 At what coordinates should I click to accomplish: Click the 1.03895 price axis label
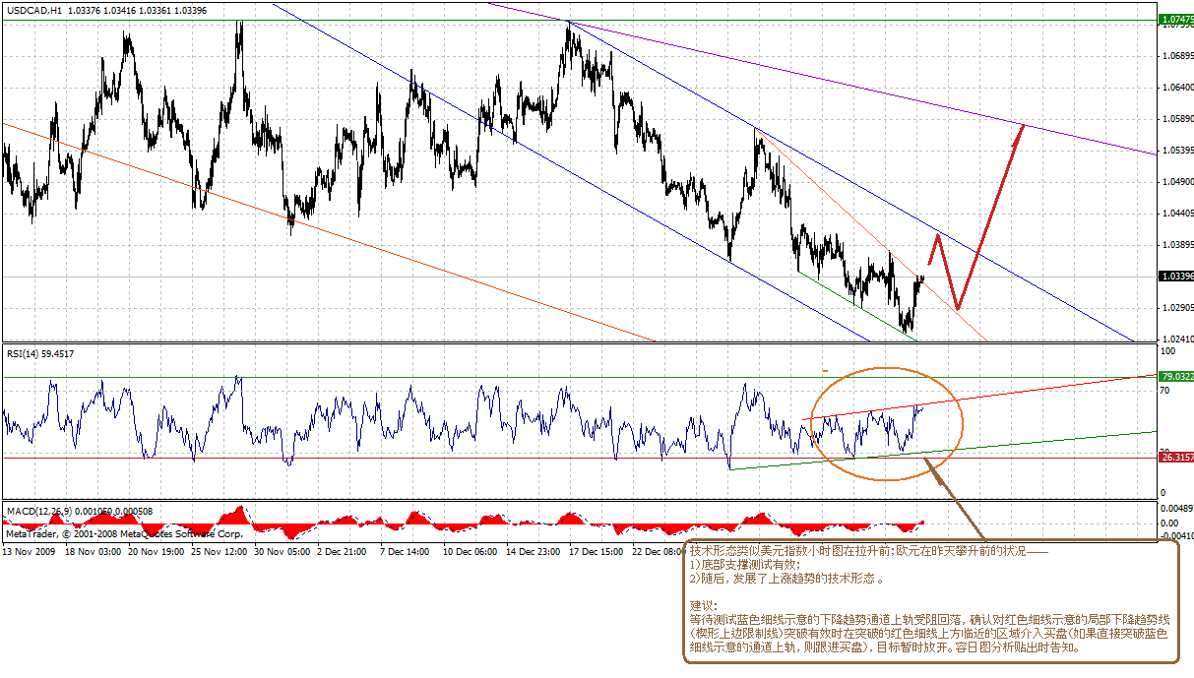(x=1177, y=244)
